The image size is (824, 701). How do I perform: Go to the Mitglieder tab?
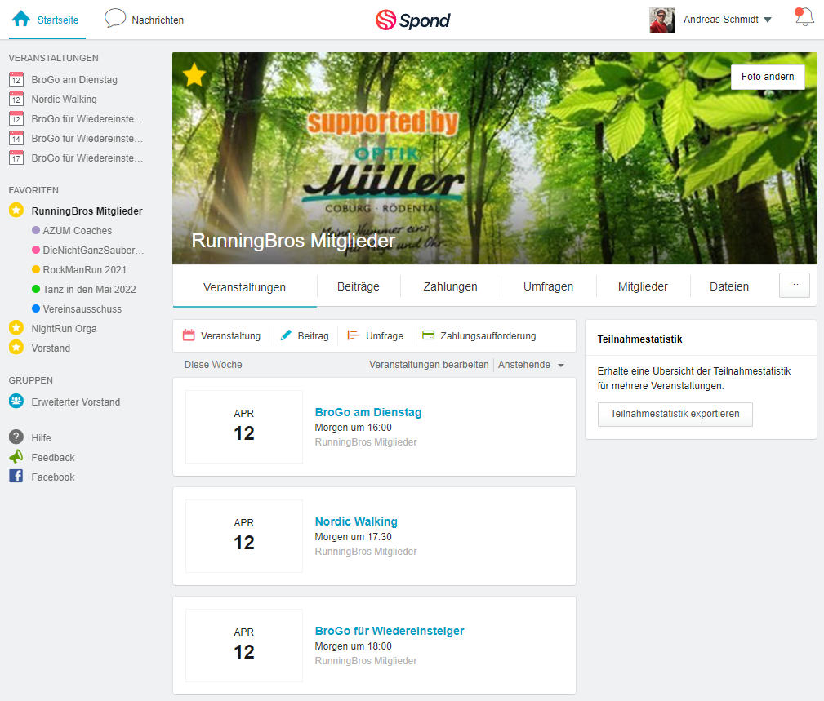tap(643, 286)
